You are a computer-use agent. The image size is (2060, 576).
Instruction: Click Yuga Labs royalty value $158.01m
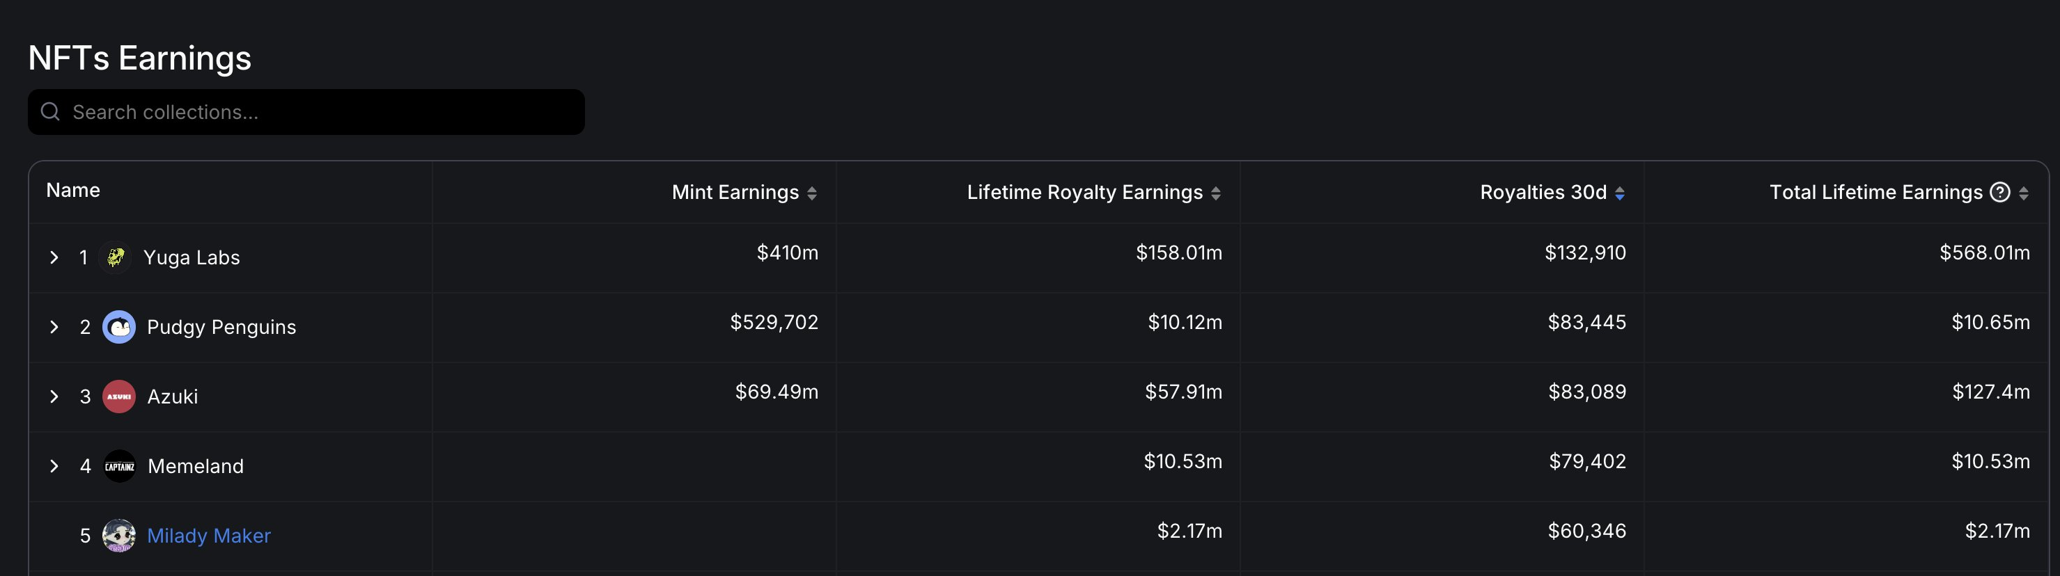pos(1179,253)
